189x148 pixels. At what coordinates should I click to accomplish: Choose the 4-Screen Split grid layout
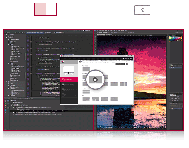(x=86, y=91)
